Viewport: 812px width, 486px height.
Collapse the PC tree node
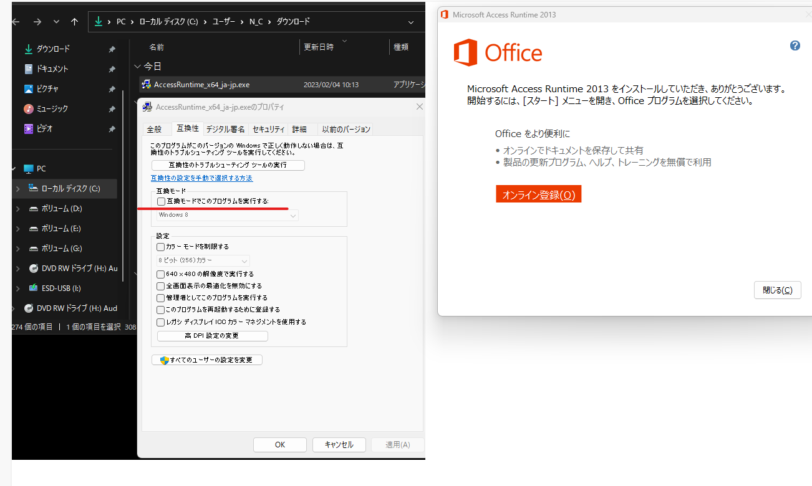tap(14, 168)
